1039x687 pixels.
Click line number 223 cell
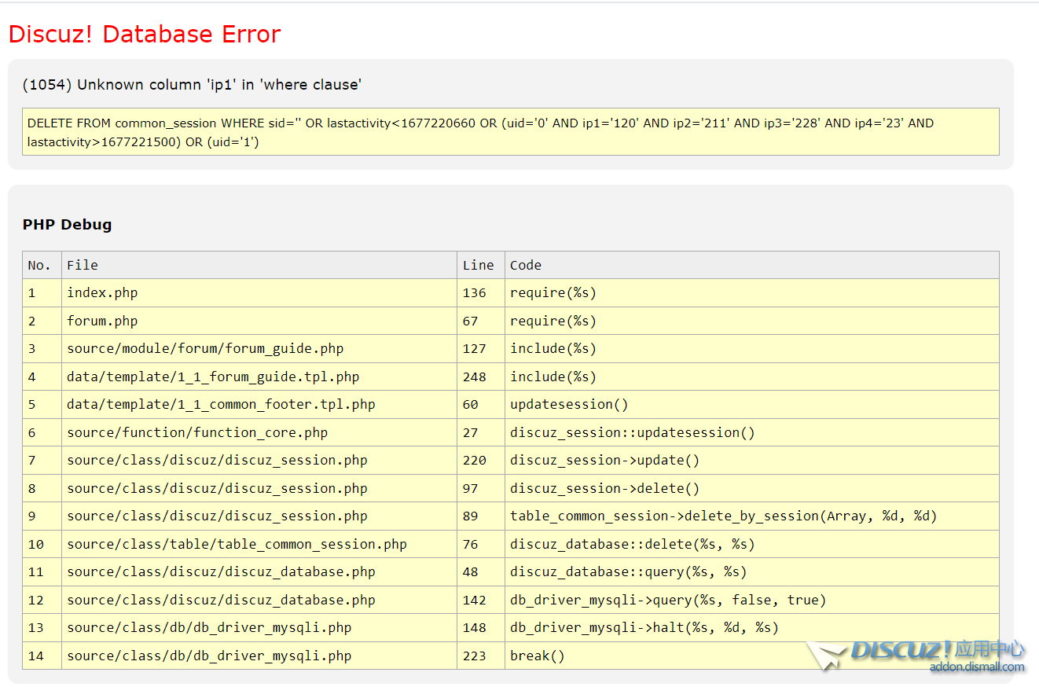click(x=475, y=656)
